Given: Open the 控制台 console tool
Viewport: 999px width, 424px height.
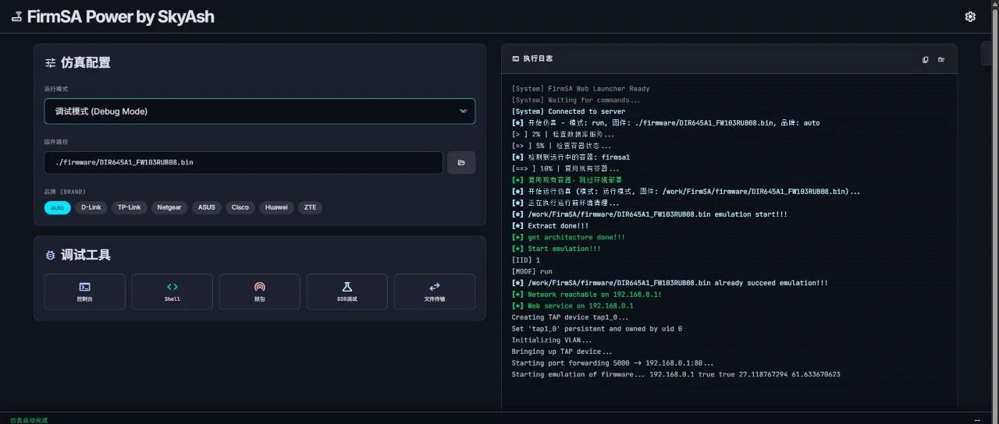Looking at the screenshot, I should pos(85,291).
